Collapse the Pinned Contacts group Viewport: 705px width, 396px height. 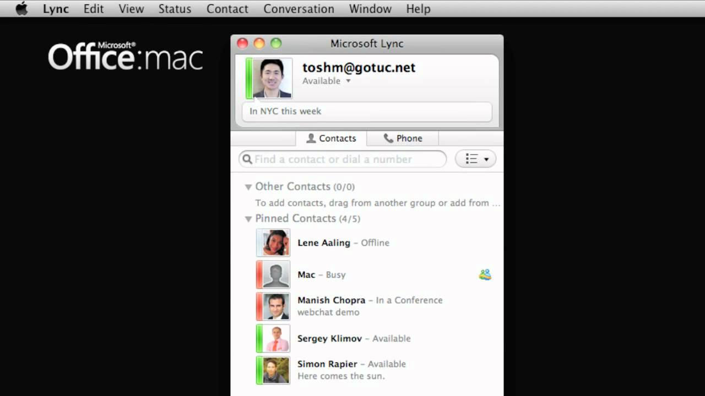pos(248,219)
